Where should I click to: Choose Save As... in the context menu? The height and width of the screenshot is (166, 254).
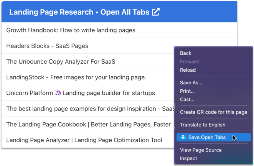pos(191,82)
